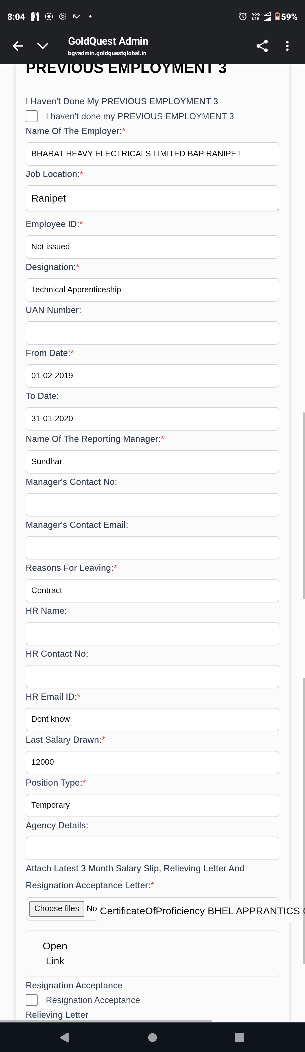Click the Choose files button
Viewport: 305px width, 1052px height.
(57, 909)
